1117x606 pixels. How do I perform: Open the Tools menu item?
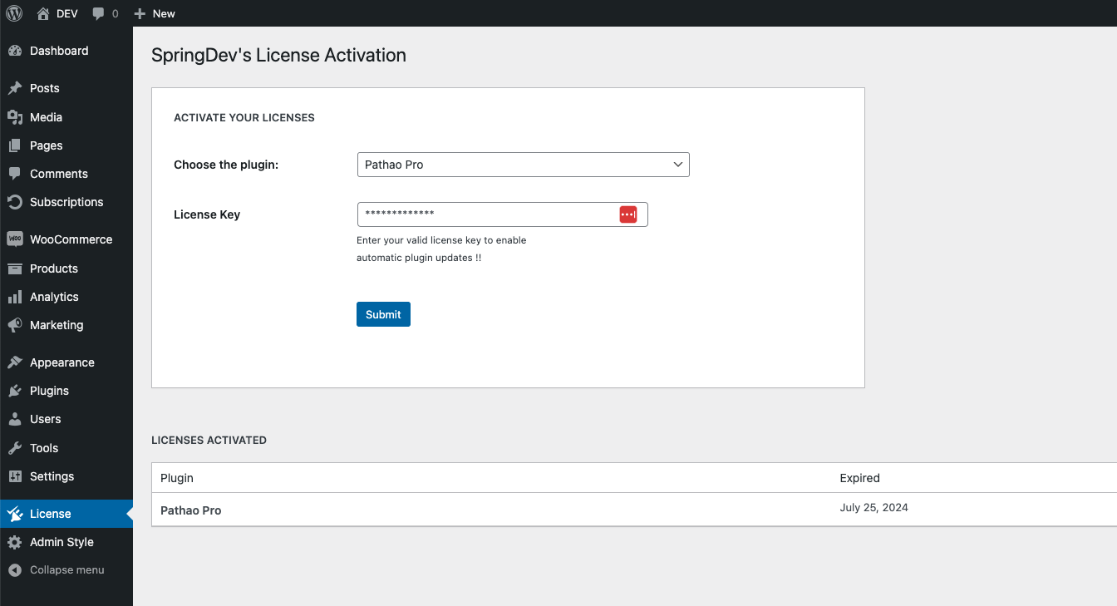point(66,448)
